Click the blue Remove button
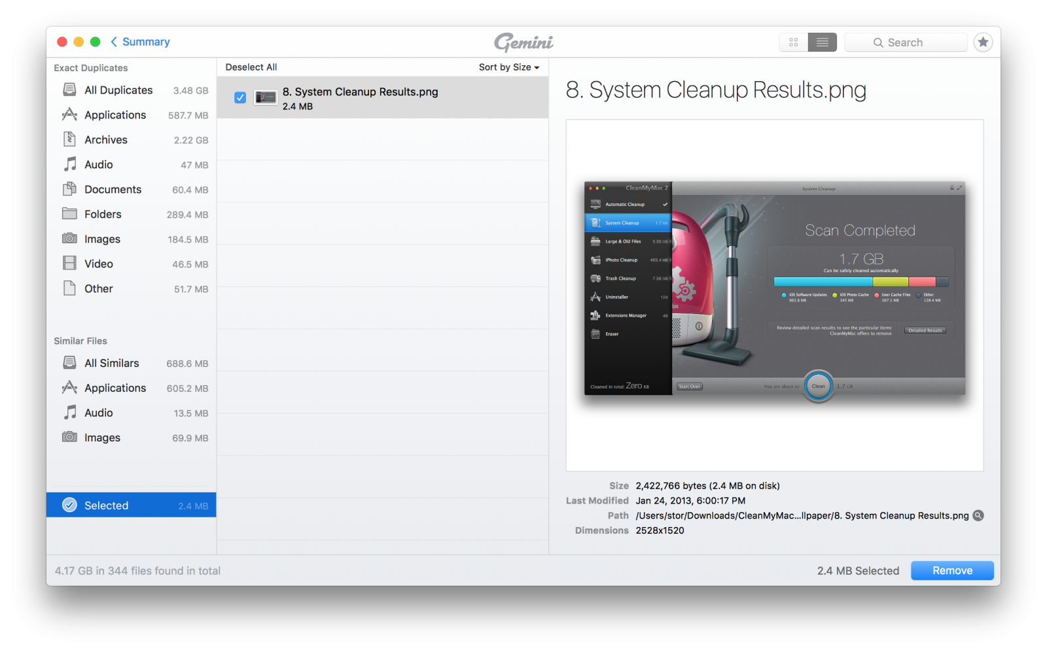 [952, 570]
